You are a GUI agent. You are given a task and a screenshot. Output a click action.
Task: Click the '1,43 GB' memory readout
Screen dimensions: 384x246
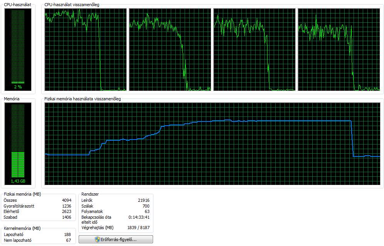point(18,181)
